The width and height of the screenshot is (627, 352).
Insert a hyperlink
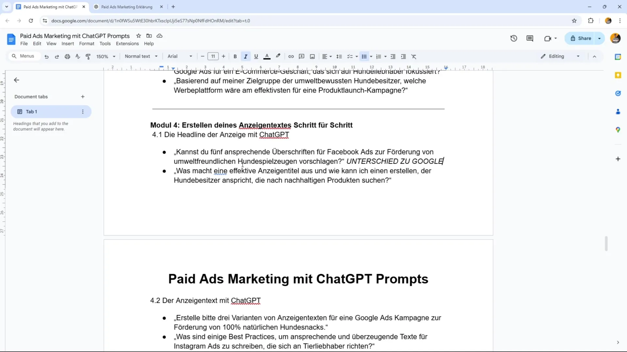(x=291, y=56)
